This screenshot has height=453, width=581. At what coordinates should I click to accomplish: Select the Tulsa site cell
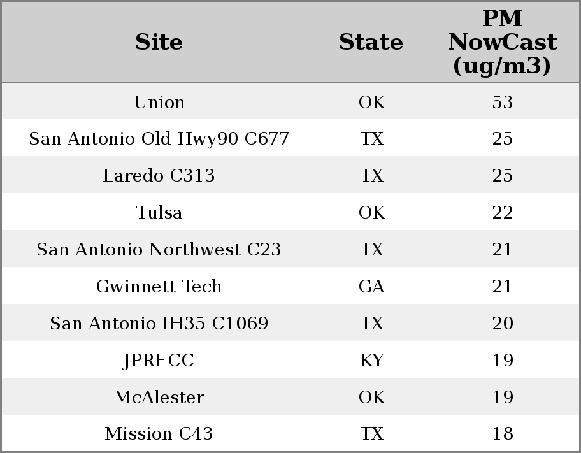[x=159, y=212]
